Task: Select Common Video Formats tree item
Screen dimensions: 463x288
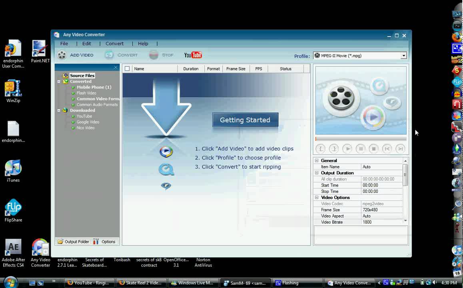Action: pos(98,99)
